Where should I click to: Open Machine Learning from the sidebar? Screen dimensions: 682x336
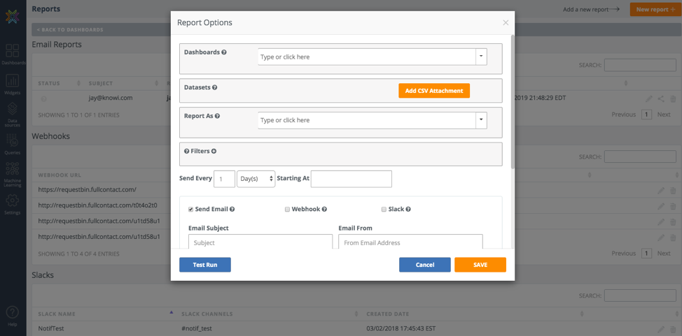(13, 168)
